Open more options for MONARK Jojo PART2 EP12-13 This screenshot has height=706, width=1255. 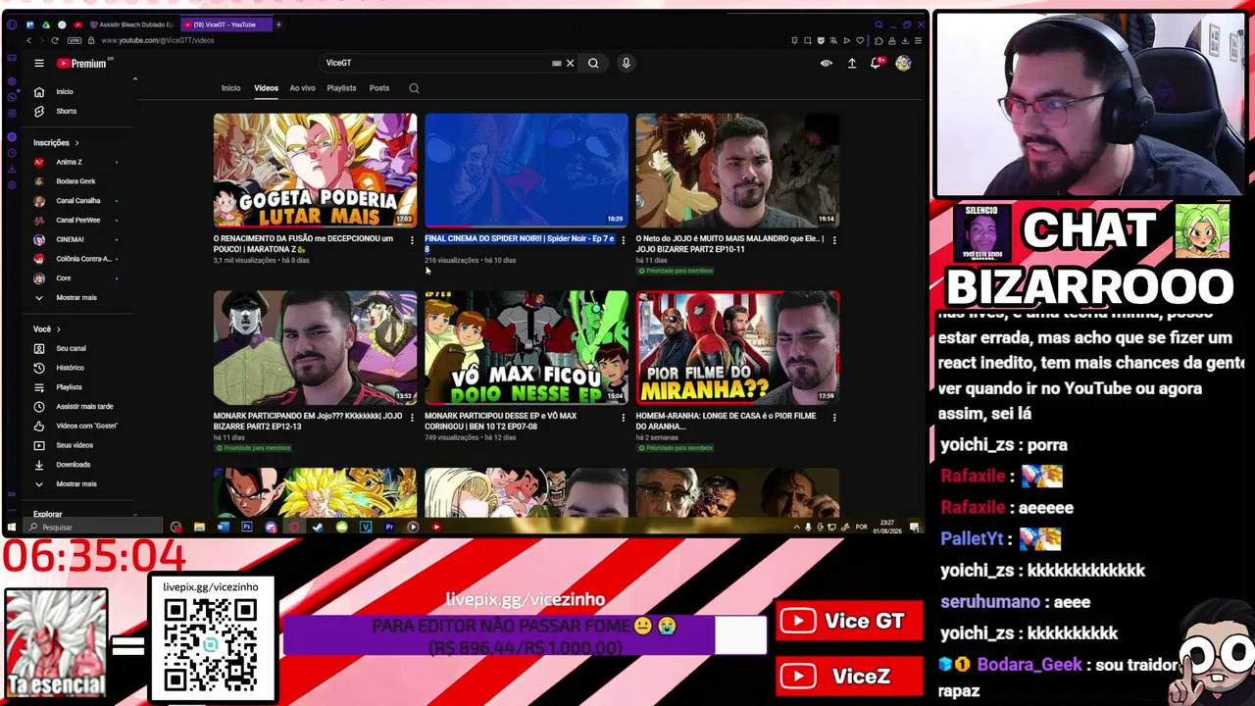(x=412, y=417)
